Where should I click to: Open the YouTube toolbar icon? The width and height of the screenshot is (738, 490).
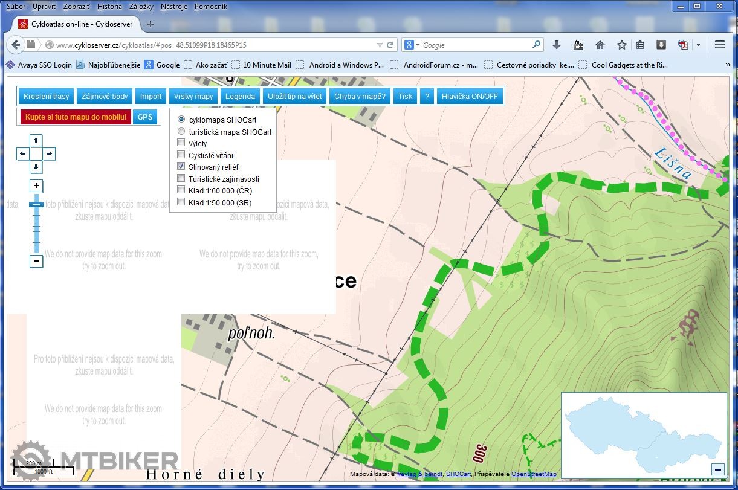pos(578,45)
